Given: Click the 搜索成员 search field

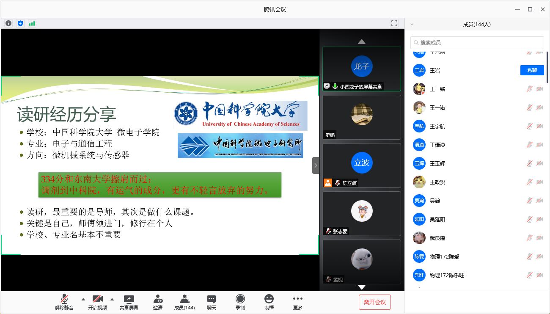Looking at the screenshot, I should 477,43.
